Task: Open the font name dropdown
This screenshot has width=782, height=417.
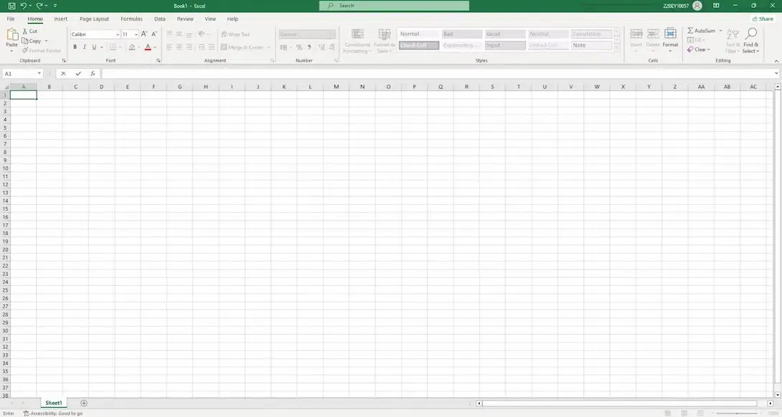Action: tap(117, 34)
